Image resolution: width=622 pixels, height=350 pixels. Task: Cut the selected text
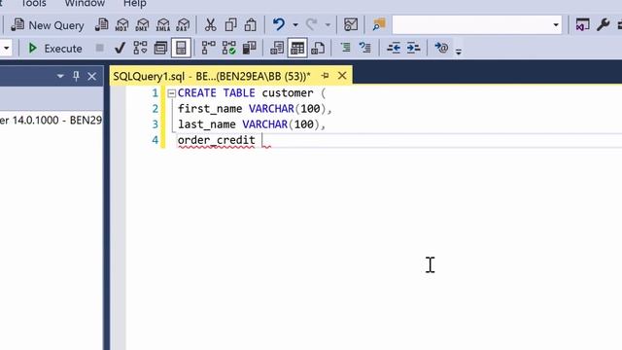tap(210, 25)
